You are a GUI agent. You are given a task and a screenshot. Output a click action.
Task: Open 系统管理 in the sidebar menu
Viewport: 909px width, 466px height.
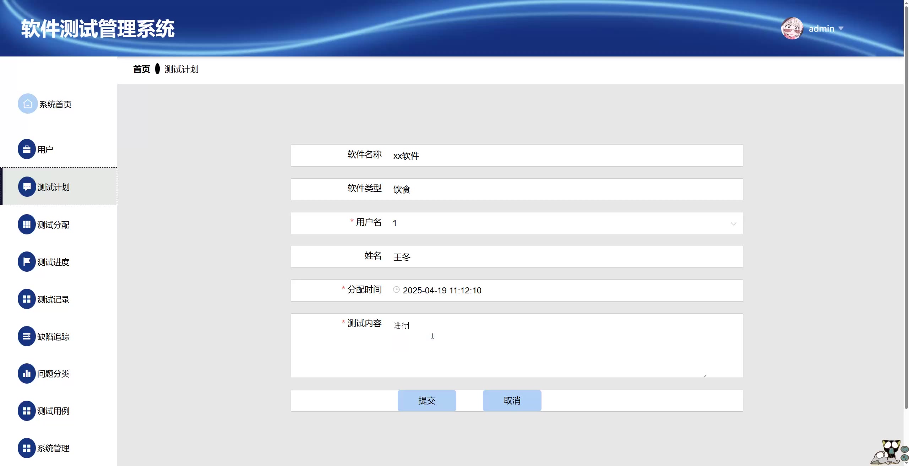pyautogui.click(x=53, y=448)
